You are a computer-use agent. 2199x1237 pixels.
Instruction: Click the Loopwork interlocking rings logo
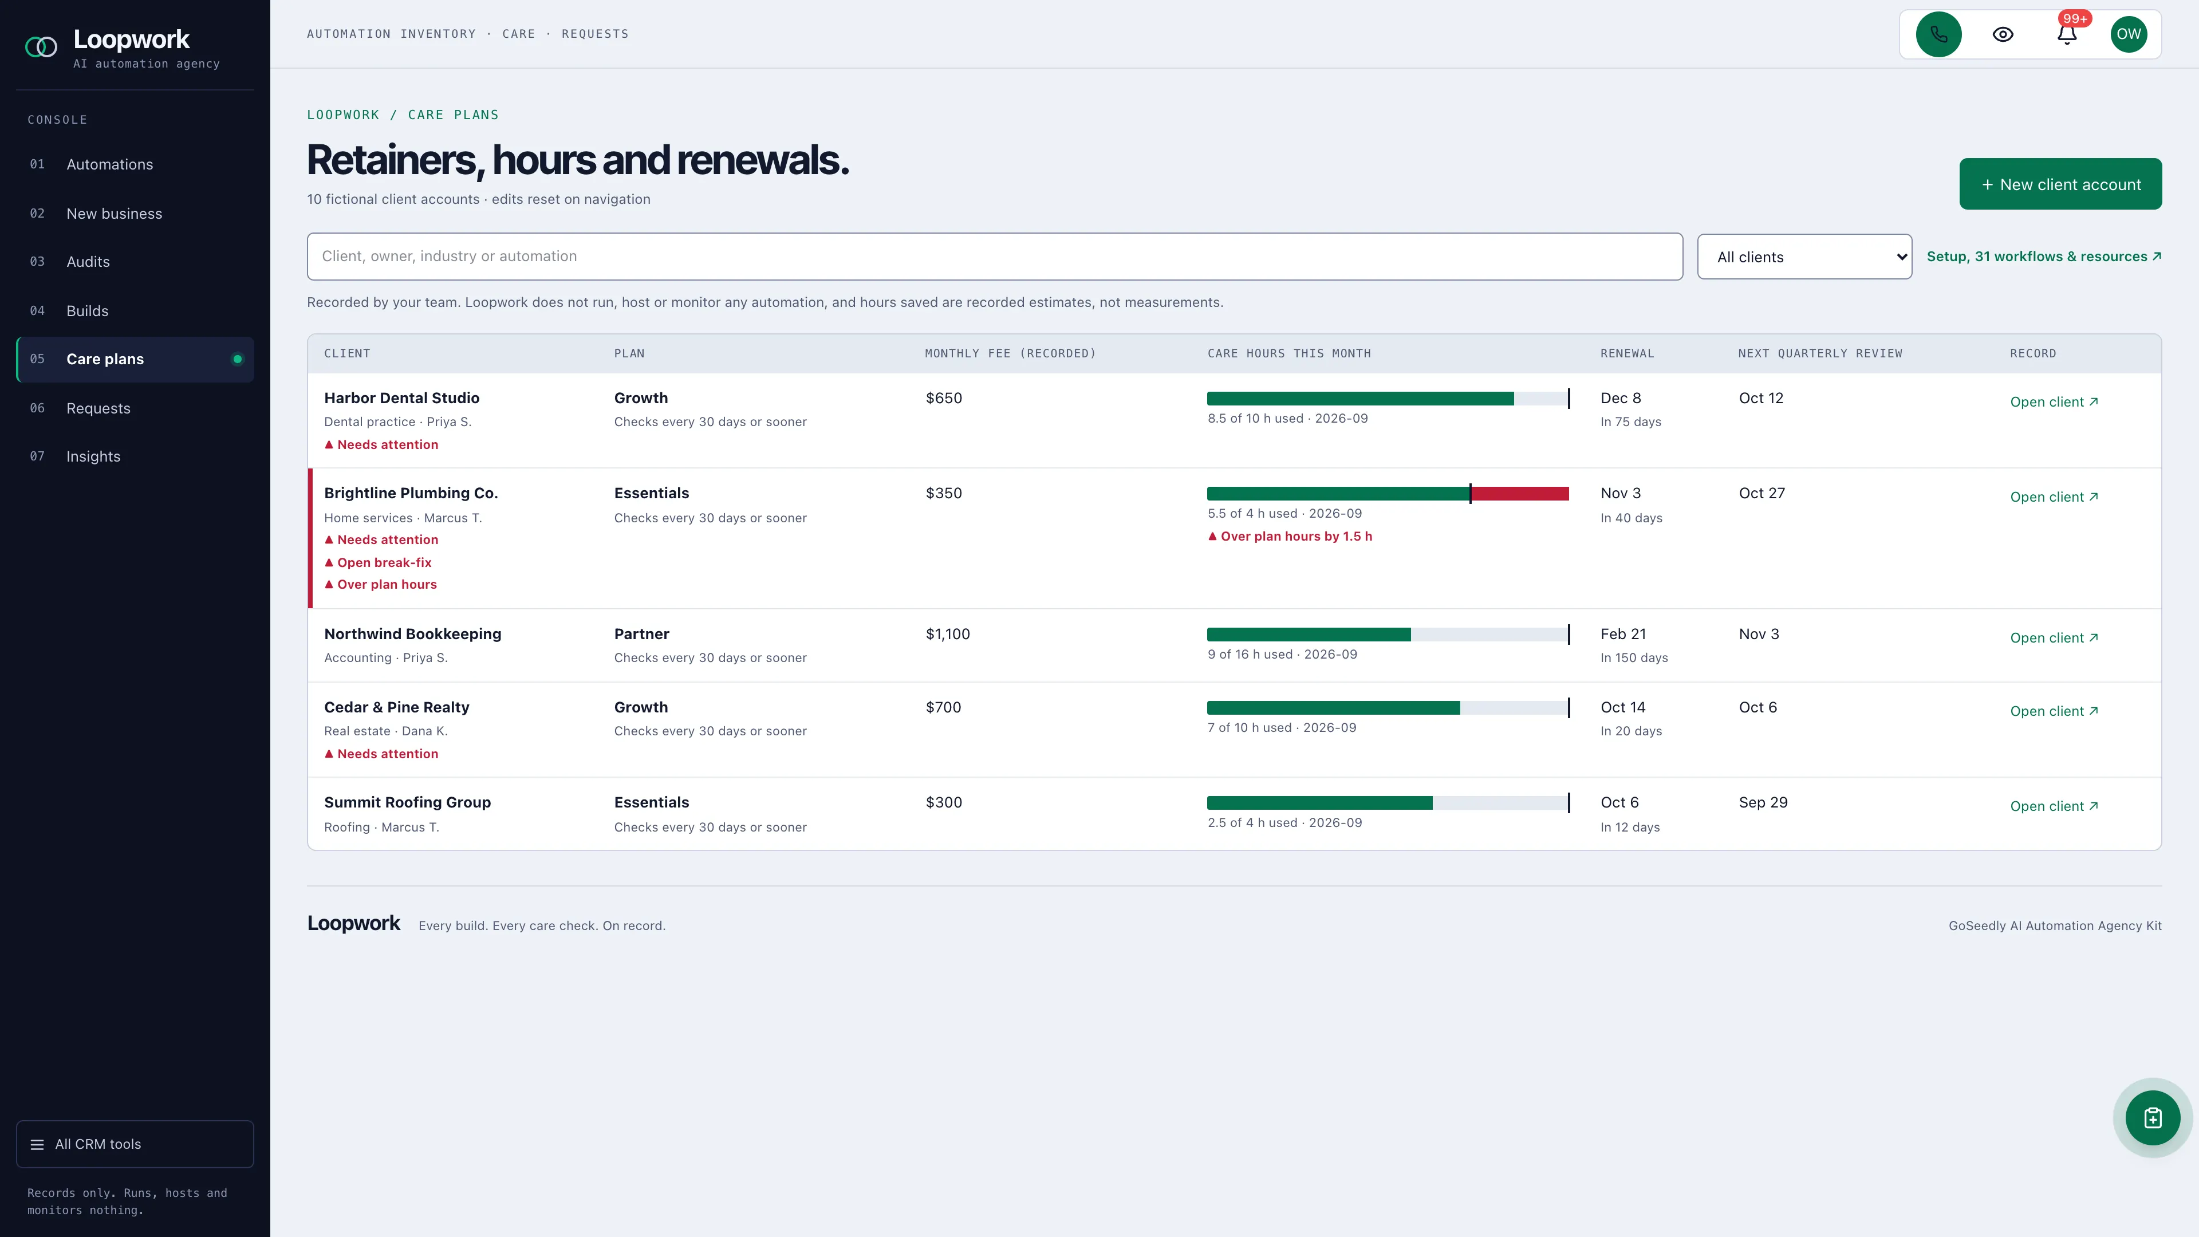point(41,47)
